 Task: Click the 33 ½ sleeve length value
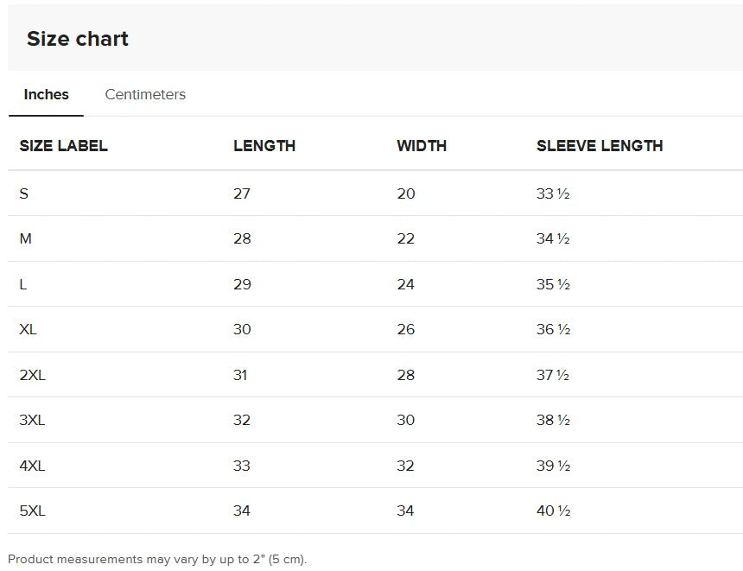point(553,194)
